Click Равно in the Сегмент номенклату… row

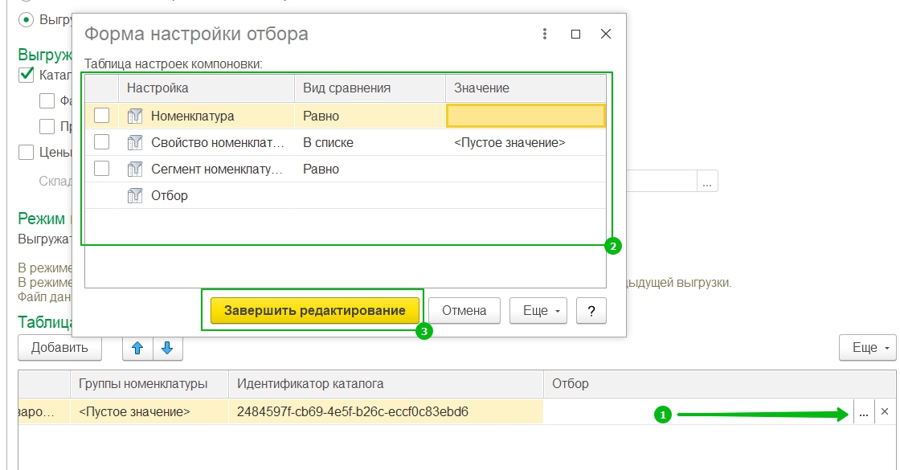coord(321,169)
